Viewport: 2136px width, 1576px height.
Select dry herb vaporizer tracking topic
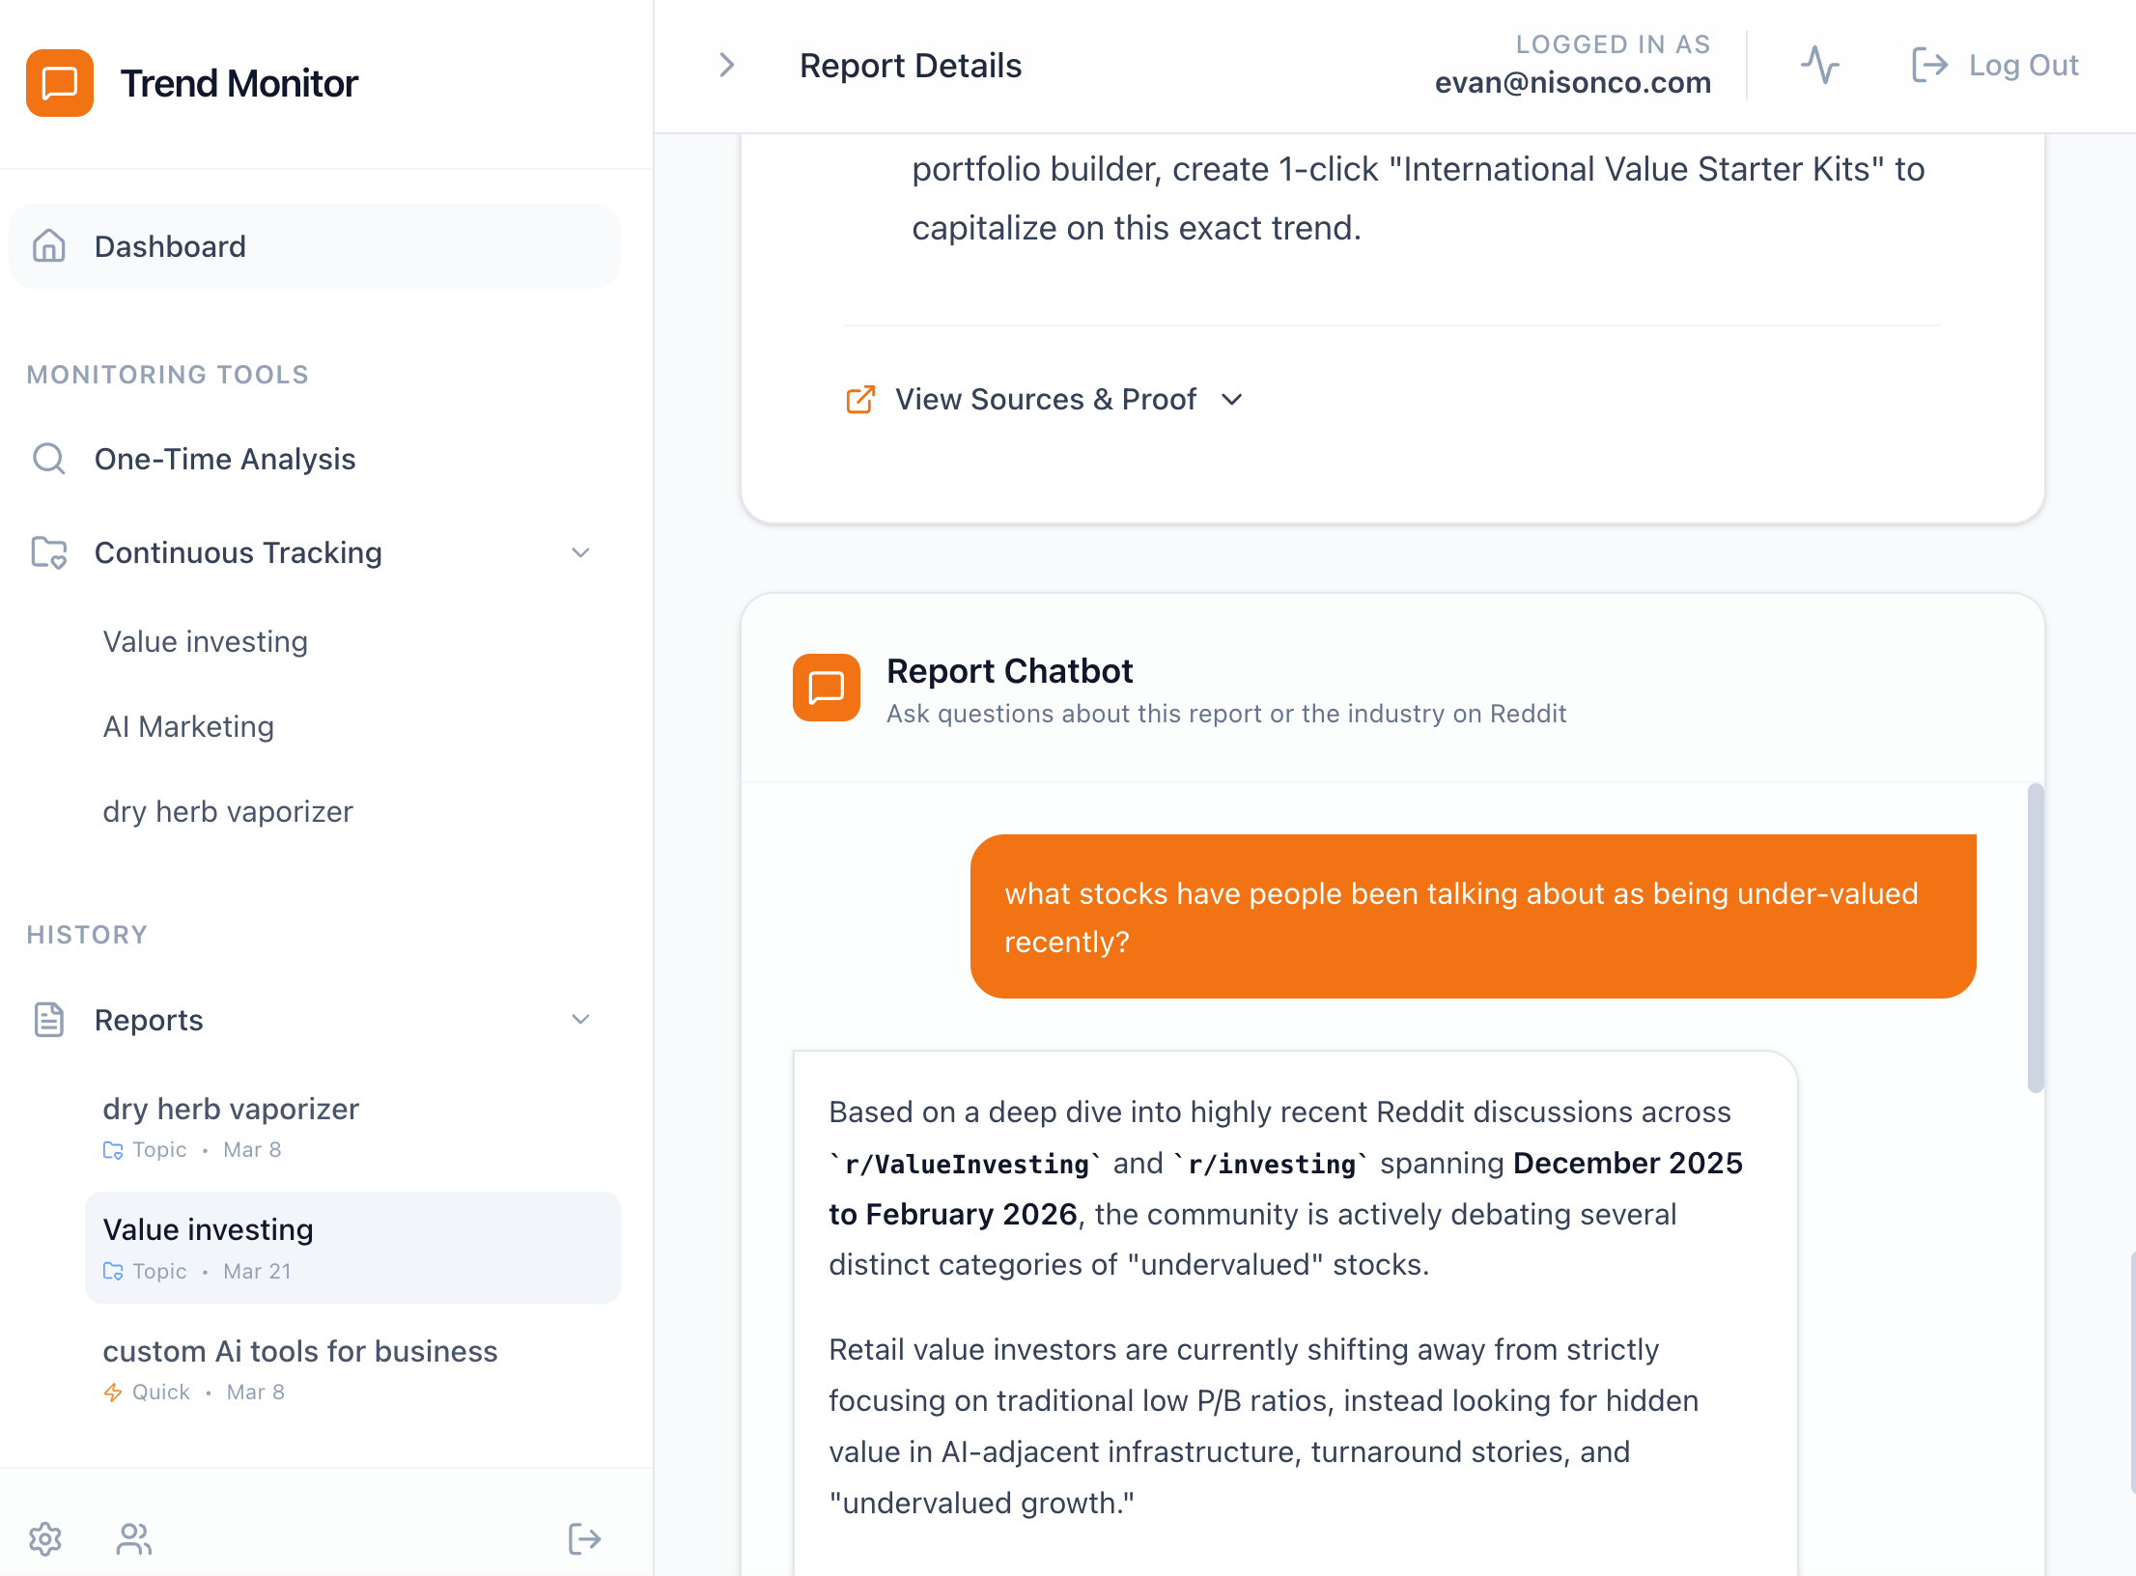(x=228, y=811)
